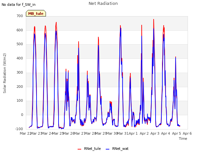Image resolution: width=207 pixels, height=155 pixels.
Task: Click the Apr 5 x-axis tick label
Action: [177, 133]
